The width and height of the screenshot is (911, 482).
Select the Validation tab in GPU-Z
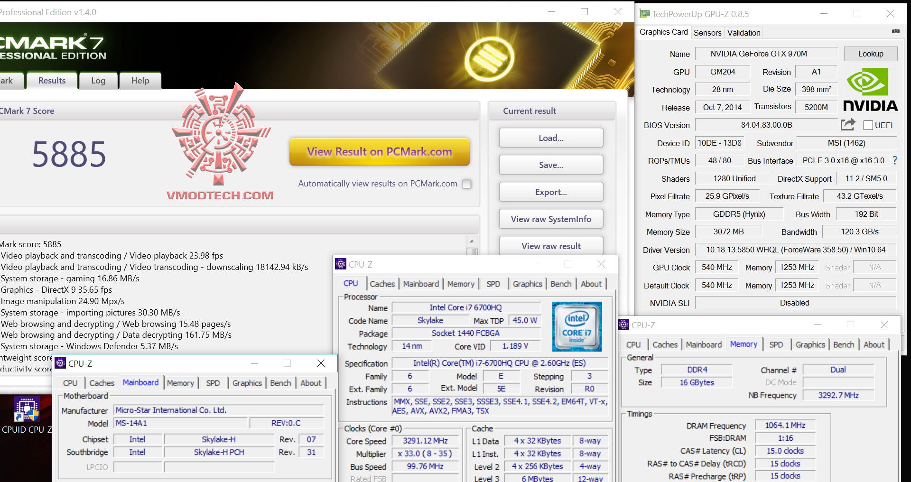coord(744,33)
